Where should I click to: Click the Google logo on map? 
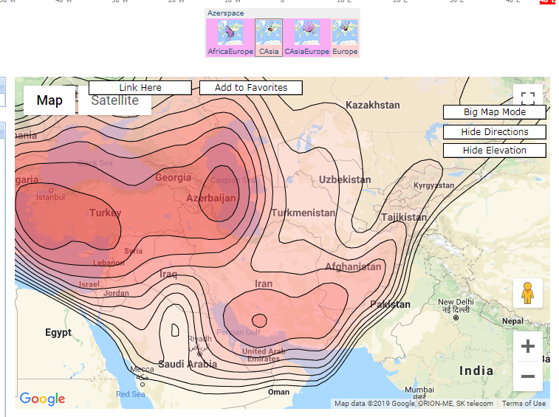42,399
